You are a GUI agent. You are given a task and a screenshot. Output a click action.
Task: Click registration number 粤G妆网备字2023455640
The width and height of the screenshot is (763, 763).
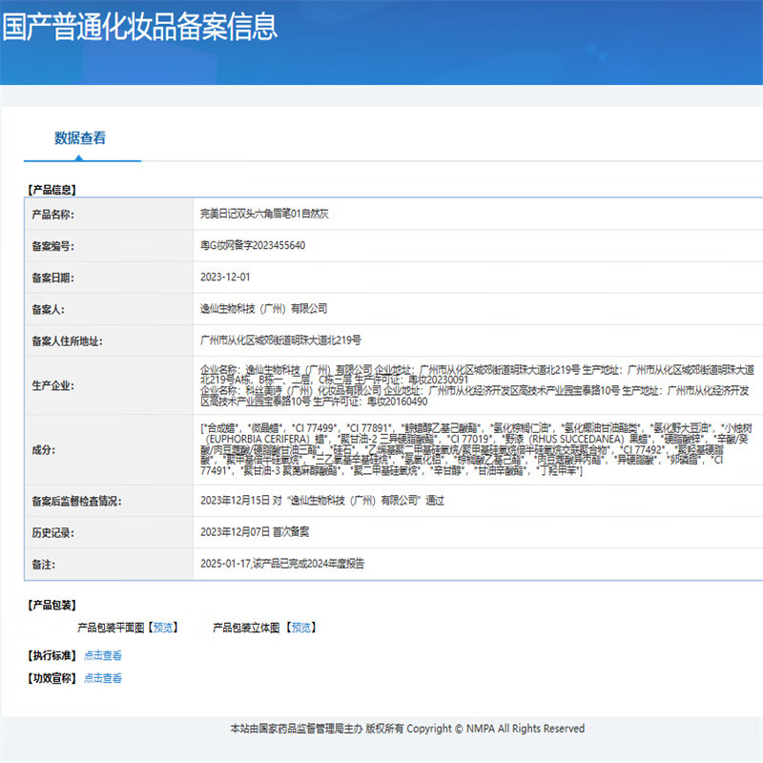click(x=253, y=246)
